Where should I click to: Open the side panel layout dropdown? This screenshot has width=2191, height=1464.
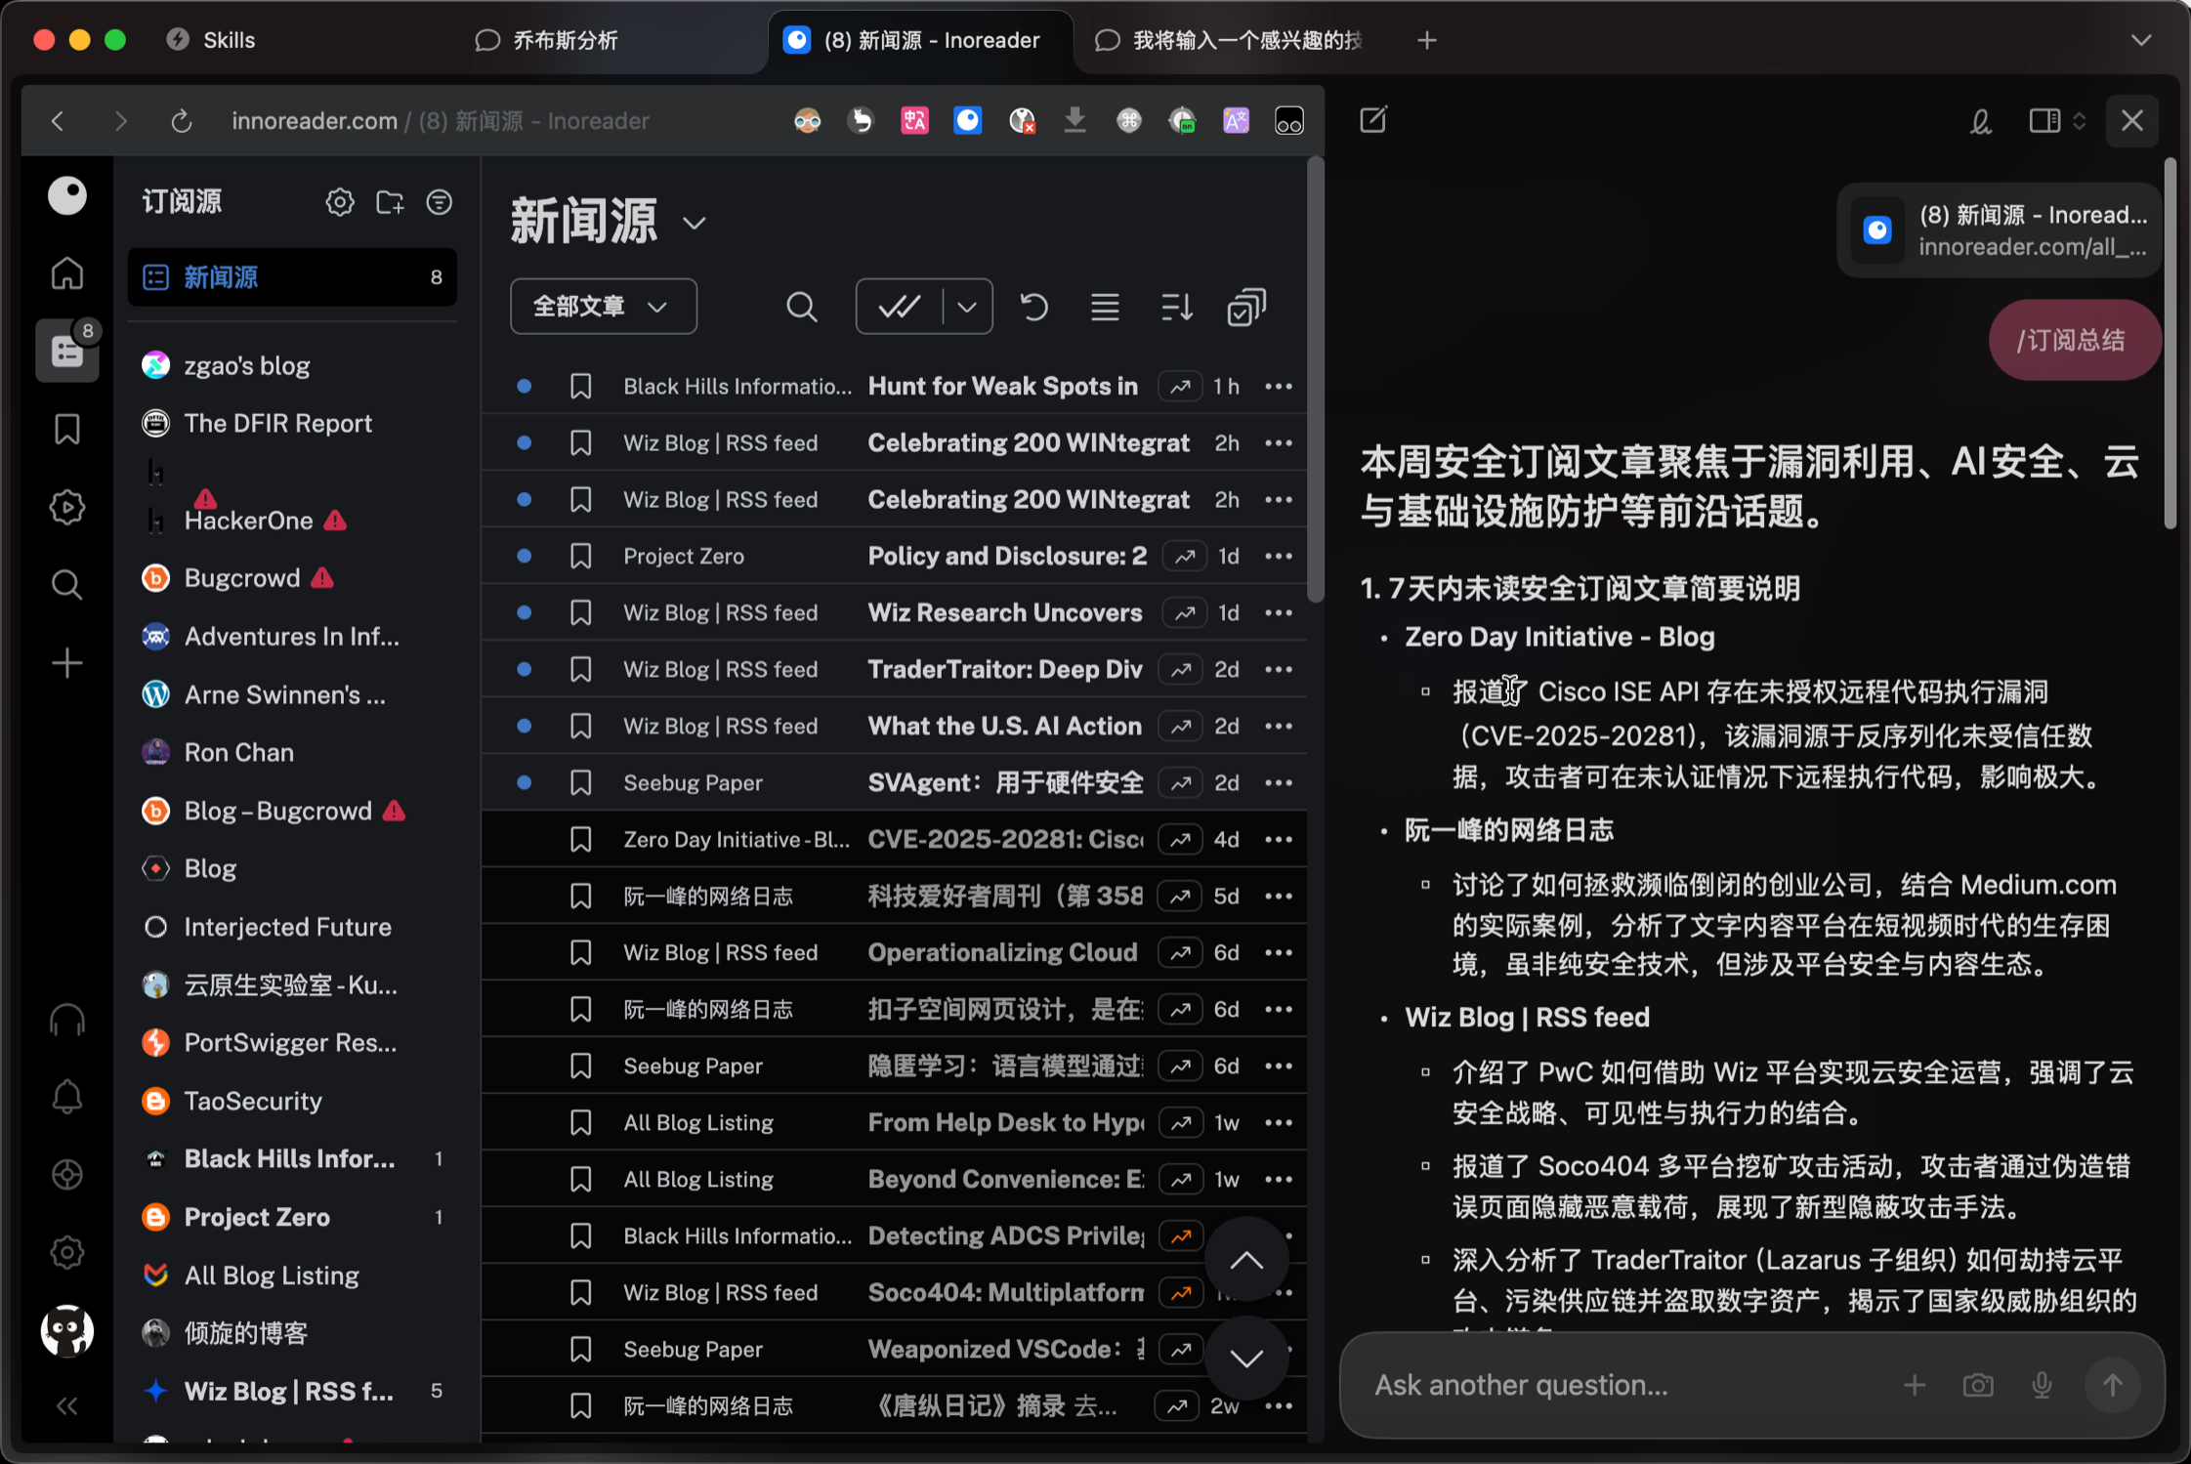coord(2079,121)
